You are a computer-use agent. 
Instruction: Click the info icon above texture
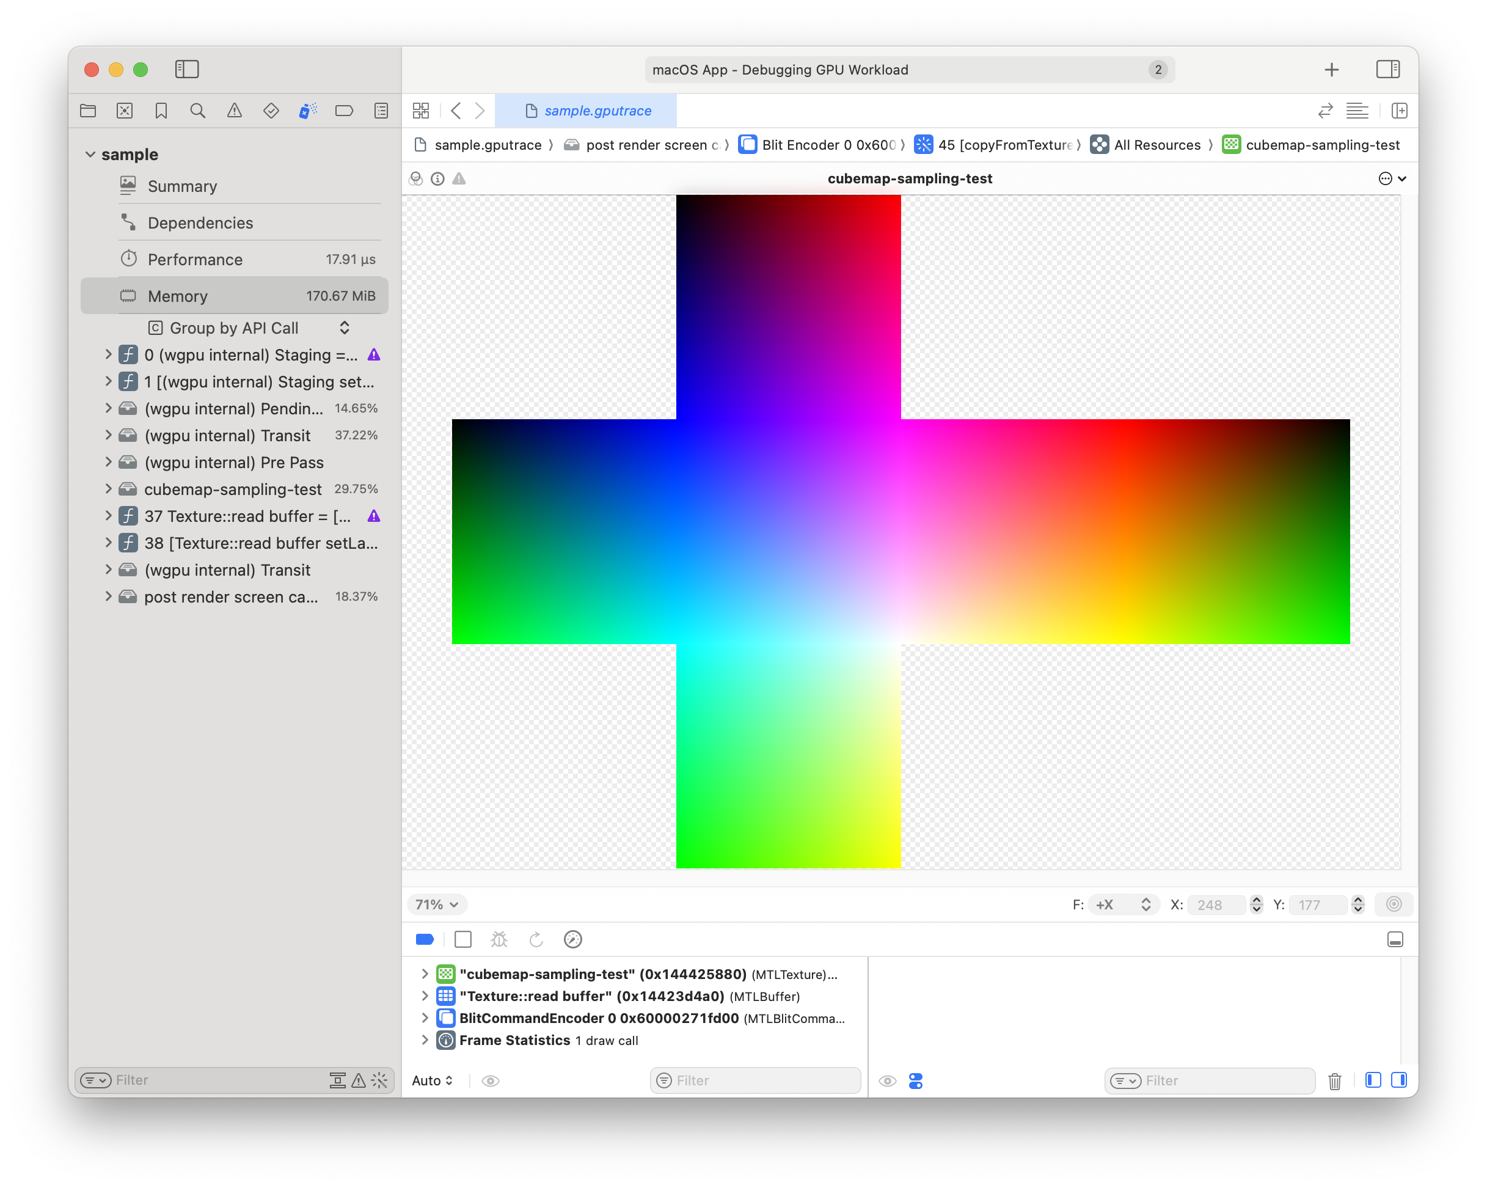coord(437,178)
